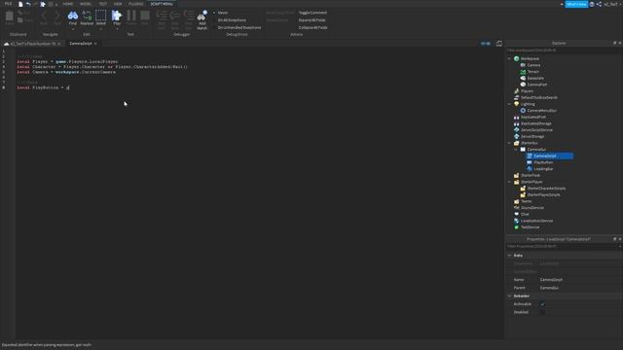Collapse the Behavior properties section

(510, 296)
